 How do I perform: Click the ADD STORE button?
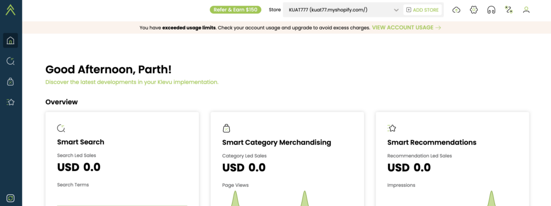[422, 10]
